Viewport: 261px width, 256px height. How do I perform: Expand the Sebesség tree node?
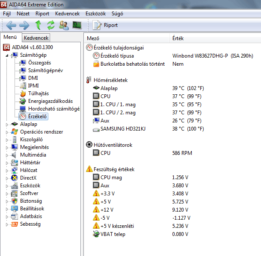click(x=7, y=224)
